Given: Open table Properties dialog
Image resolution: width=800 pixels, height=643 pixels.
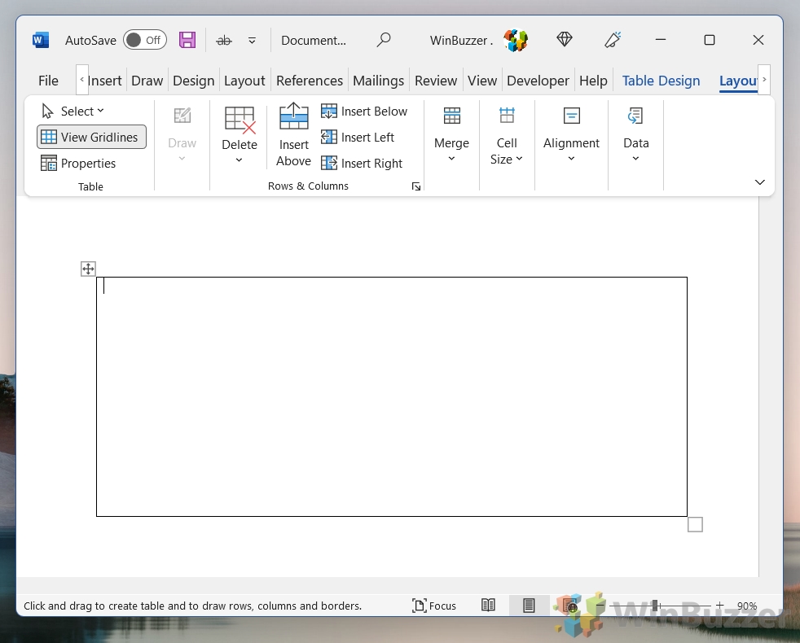Looking at the screenshot, I should tap(79, 164).
